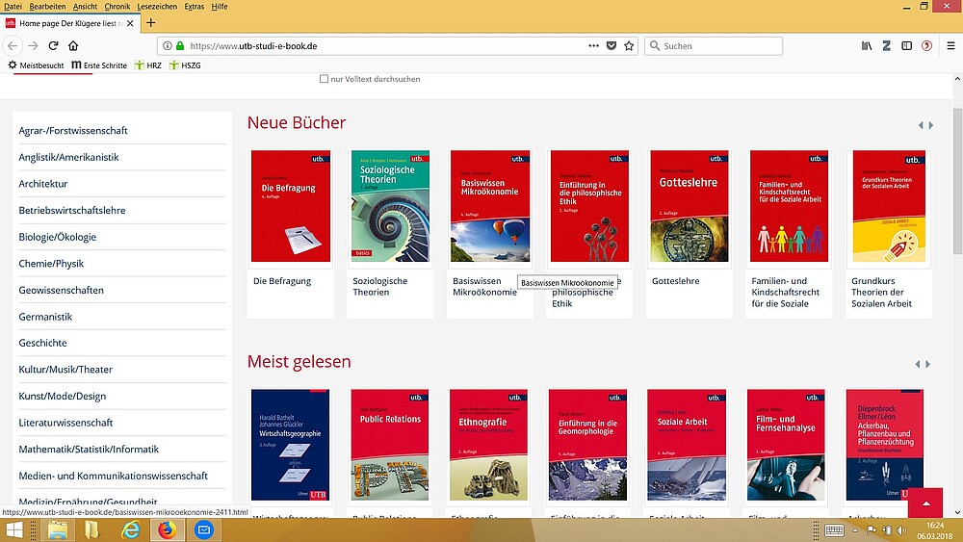The height and width of the screenshot is (542, 963).
Task: Enable the 'nur Volltext durchsuchen' checkbox
Action: [325, 79]
